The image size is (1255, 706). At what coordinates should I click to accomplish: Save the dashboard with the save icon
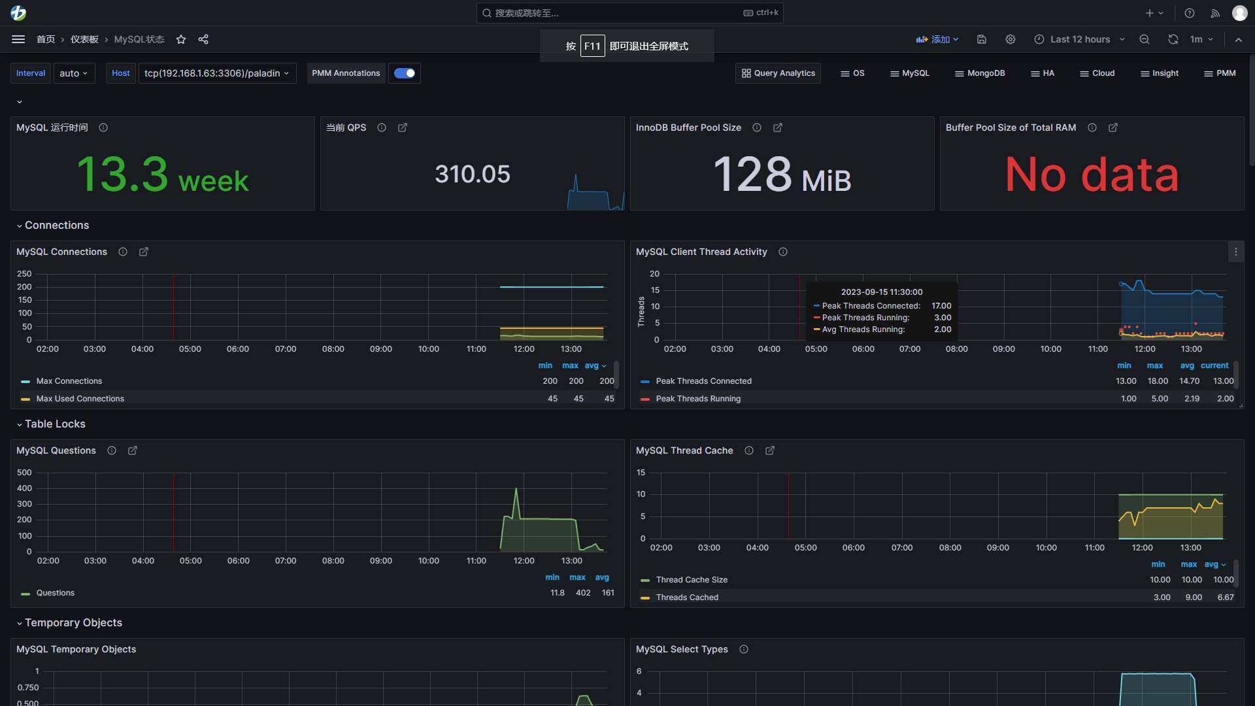pos(982,39)
